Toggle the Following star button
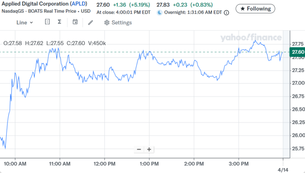Screen dimensions: 305x173 point(255,8)
